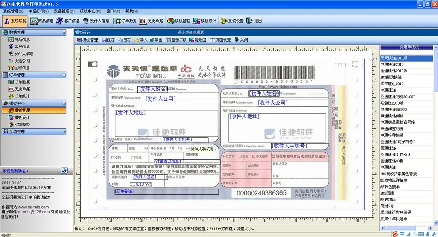Open 系统导航 toolbar button
438x237 pixels.
pyautogui.click(x=15, y=21)
